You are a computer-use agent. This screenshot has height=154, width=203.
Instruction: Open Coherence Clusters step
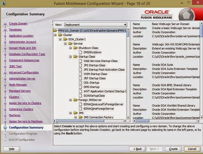click(21, 109)
